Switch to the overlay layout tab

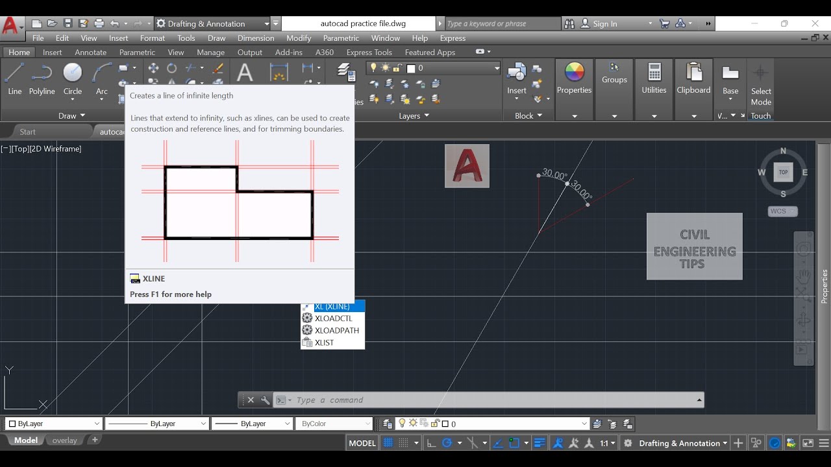(x=64, y=440)
